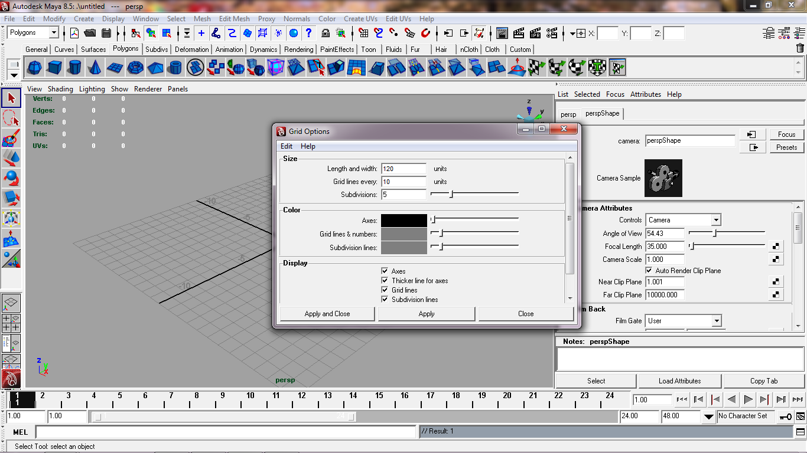Select the persp tab in Attribute Editor

(568, 114)
